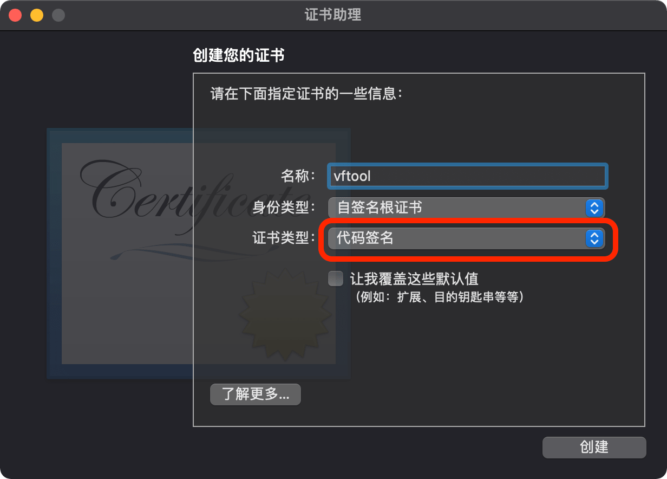The height and width of the screenshot is (479, 667).
Task: Enable the 让我覆盖这些默认值 checkbox
Action: pos(336,279)
